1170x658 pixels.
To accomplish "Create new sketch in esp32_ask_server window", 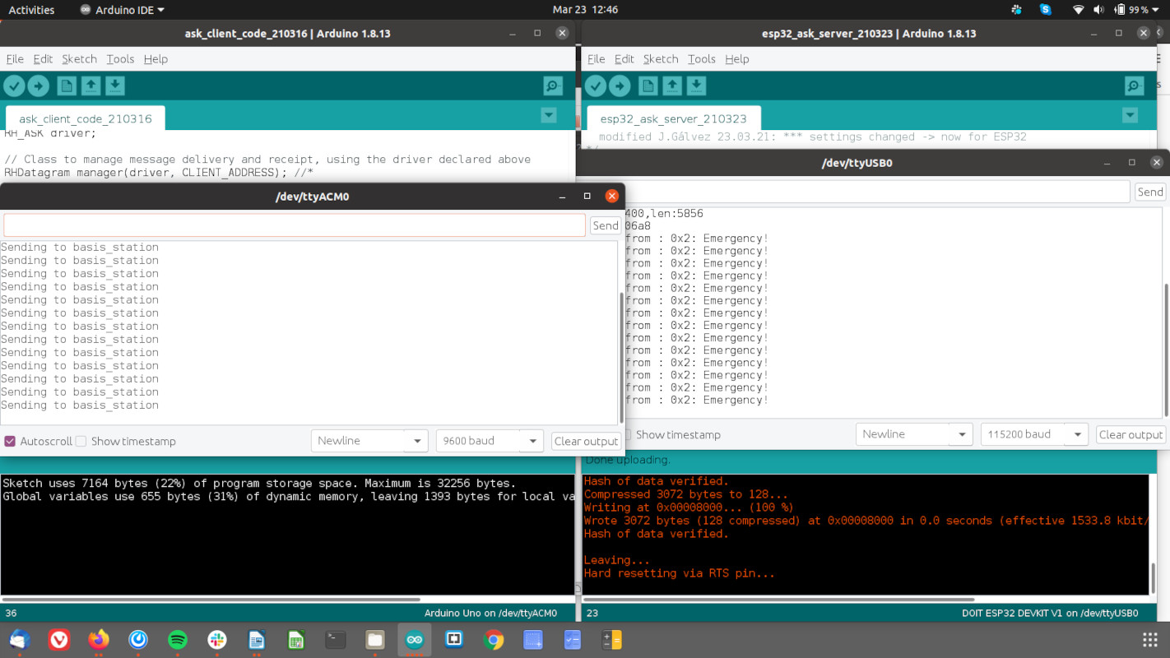I will click(648, 86).
